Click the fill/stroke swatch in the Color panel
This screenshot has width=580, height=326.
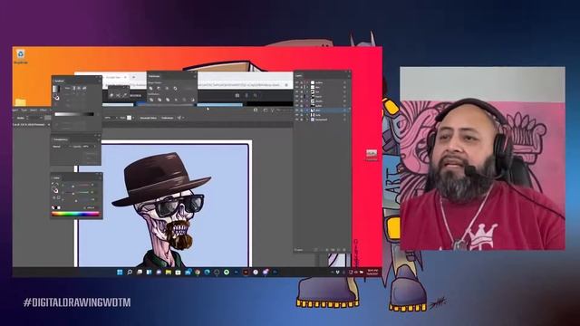tap(56, 191)
